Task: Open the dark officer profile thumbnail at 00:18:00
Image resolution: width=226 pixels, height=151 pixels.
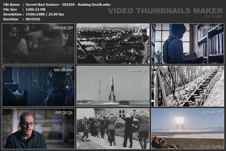Action: pyautogui.click(x=38, y=86)
